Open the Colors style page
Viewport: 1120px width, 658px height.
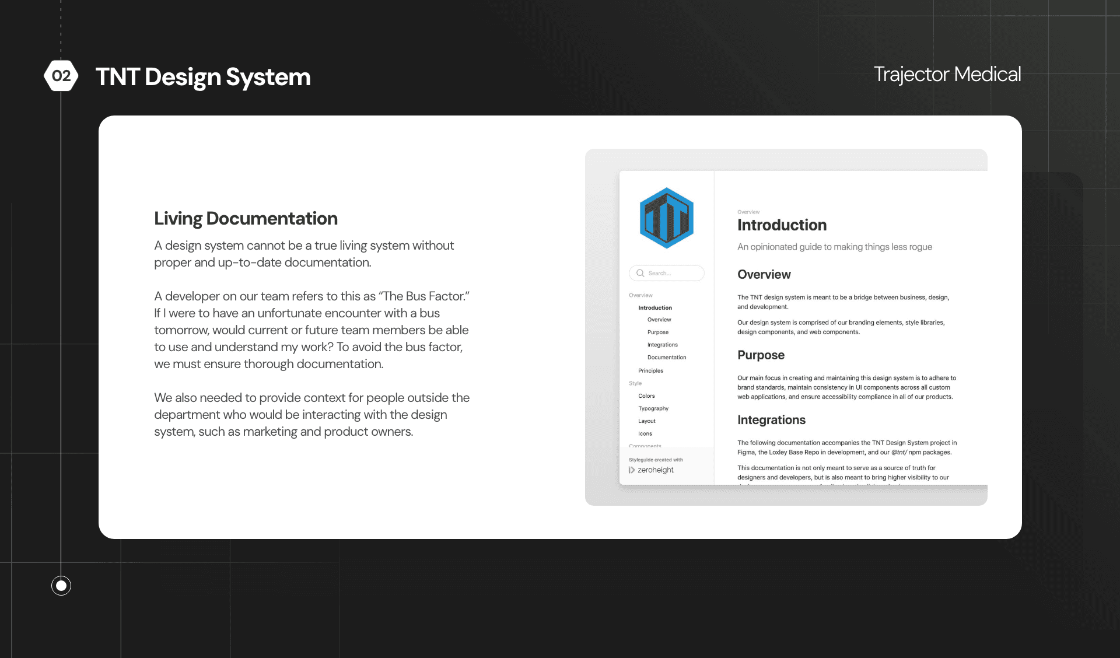(x=647, y=395)
